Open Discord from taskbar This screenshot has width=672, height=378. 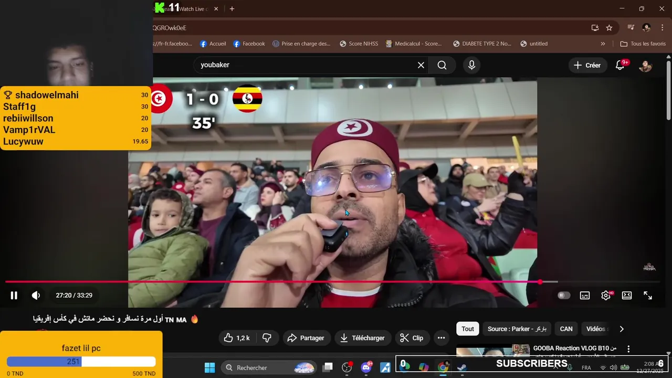[x=366, y=367]
